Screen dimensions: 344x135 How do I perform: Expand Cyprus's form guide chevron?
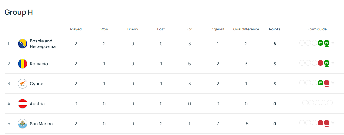coord(333,83)
